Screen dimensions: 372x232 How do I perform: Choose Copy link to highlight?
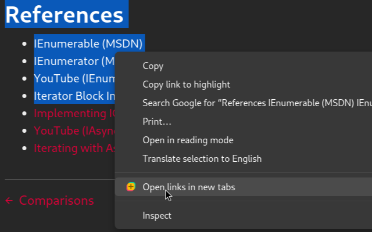pyautogui.click(x=186, y=85)
